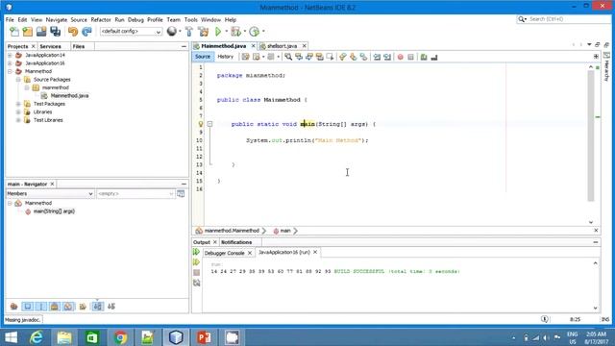The image size is (615, 346).
Task: Redo the last undone edit
Action: point(86,32)
